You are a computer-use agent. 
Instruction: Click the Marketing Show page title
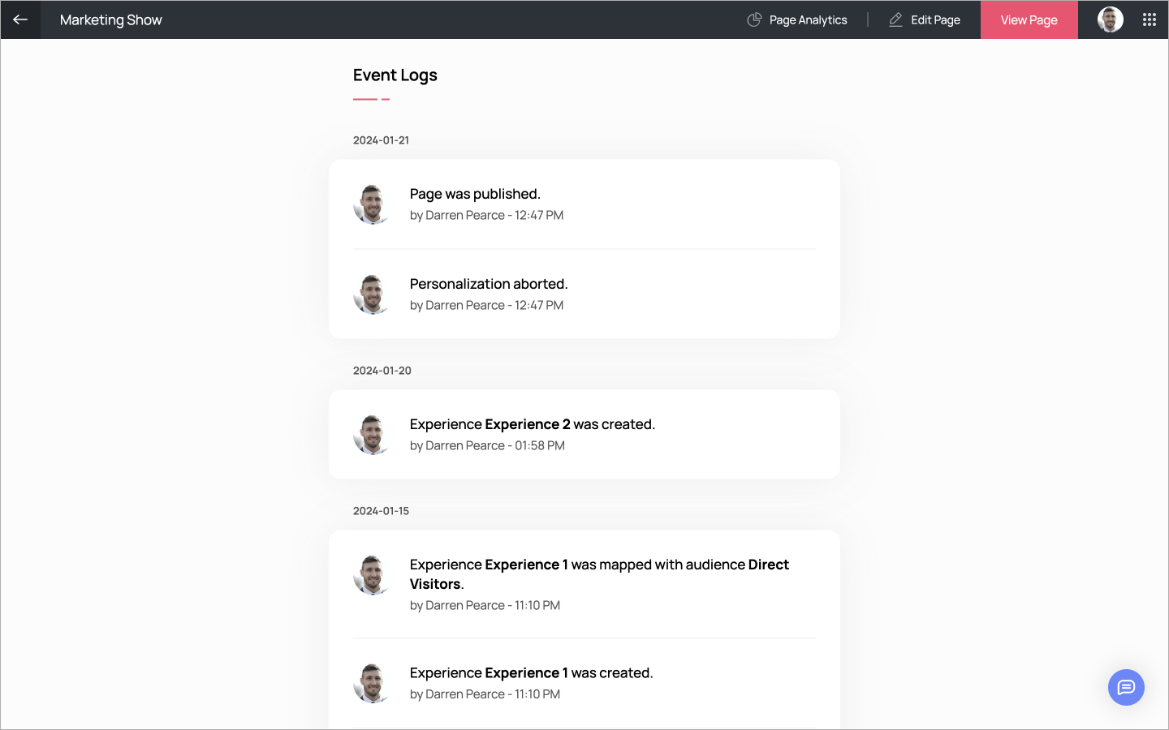coord(111,19)
